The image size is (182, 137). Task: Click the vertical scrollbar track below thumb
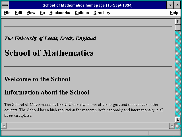pos(178,74)
